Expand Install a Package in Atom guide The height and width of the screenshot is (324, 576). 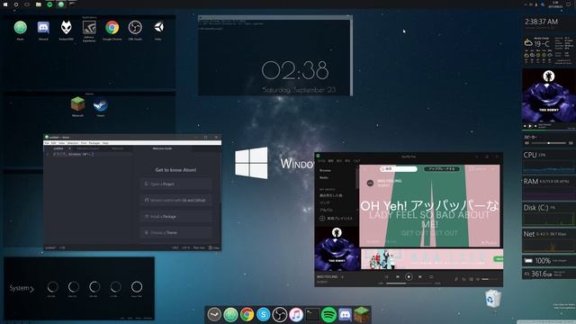tap(176, 216)
